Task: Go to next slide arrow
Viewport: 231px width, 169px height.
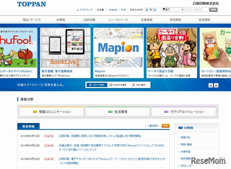Action: [216, 85]
